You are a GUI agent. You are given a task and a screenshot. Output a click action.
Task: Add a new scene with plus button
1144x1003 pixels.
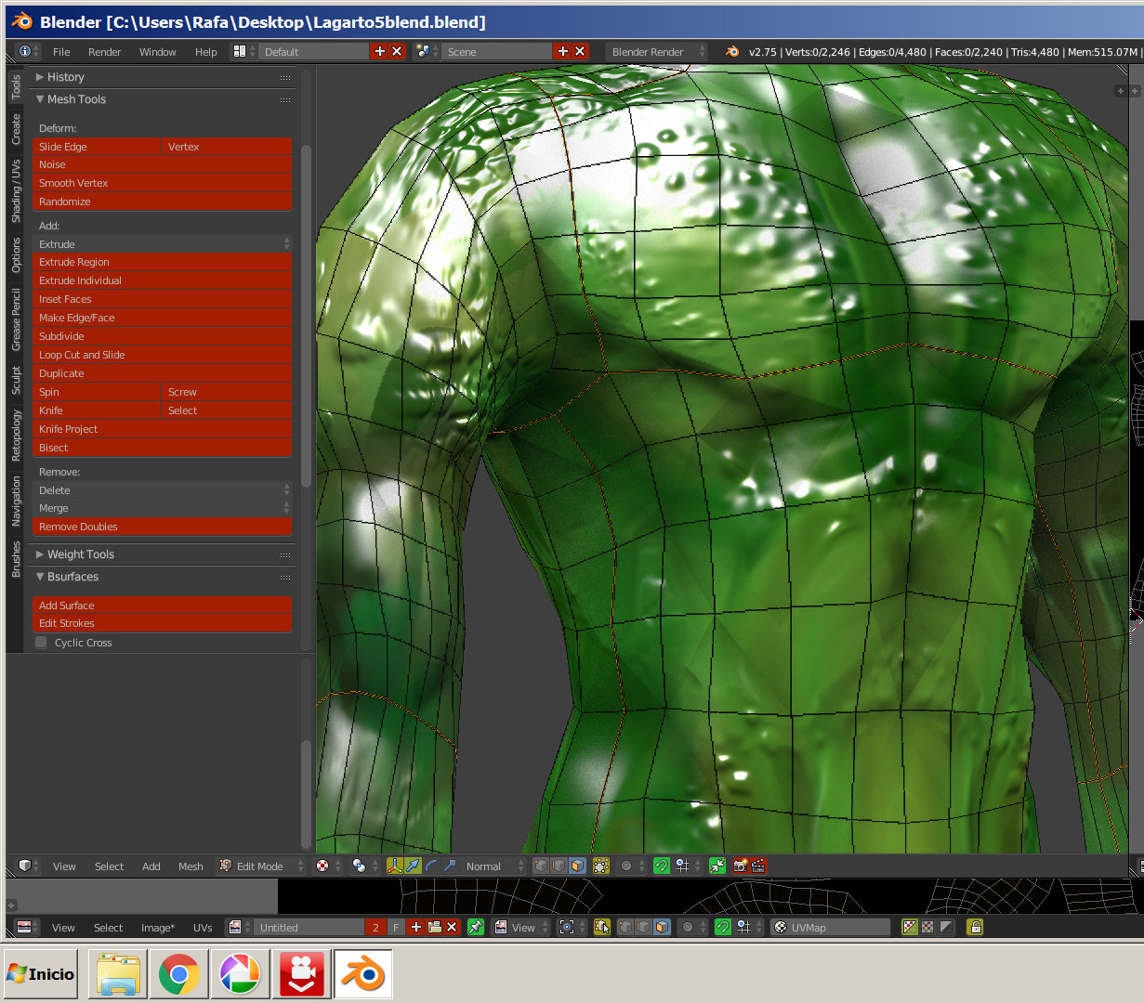[562, 52]
